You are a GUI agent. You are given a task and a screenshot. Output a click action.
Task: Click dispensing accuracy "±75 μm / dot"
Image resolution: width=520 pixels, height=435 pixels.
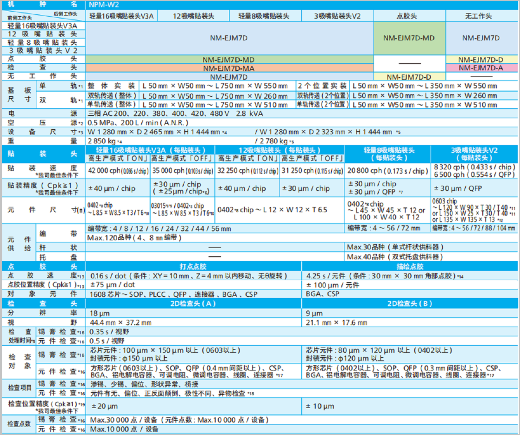click(x=112, y=285)
